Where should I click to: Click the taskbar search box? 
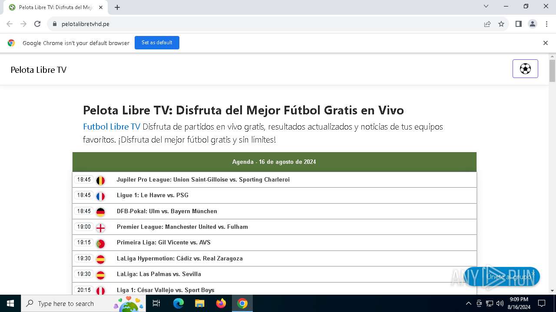point(83,303)
